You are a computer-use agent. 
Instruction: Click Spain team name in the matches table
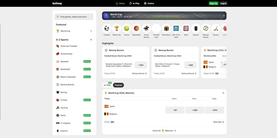(x=112, y=106)
